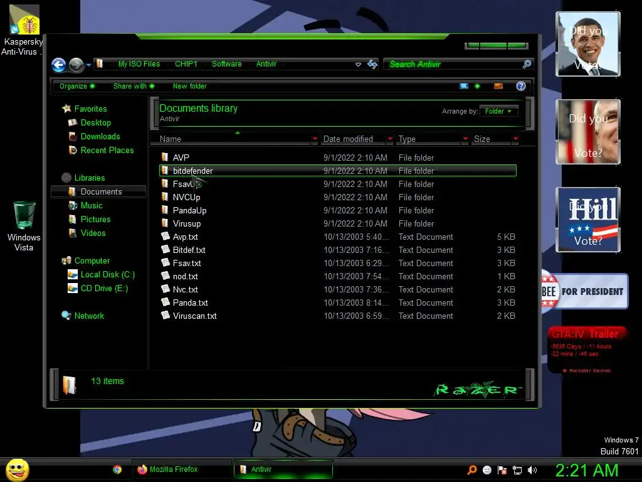The image size is (642, 482).
Task: Open Help with the question mark icon
Action: pyautogui.click(x=521, y=86)
